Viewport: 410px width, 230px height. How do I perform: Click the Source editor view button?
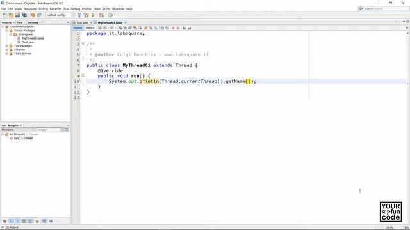pos(78,28)
